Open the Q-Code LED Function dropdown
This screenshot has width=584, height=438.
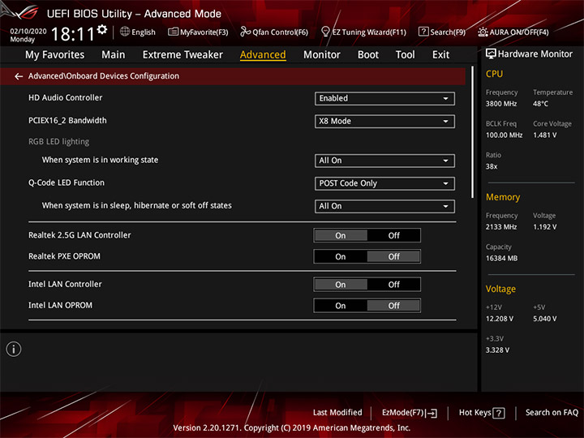tap(384, 183)
